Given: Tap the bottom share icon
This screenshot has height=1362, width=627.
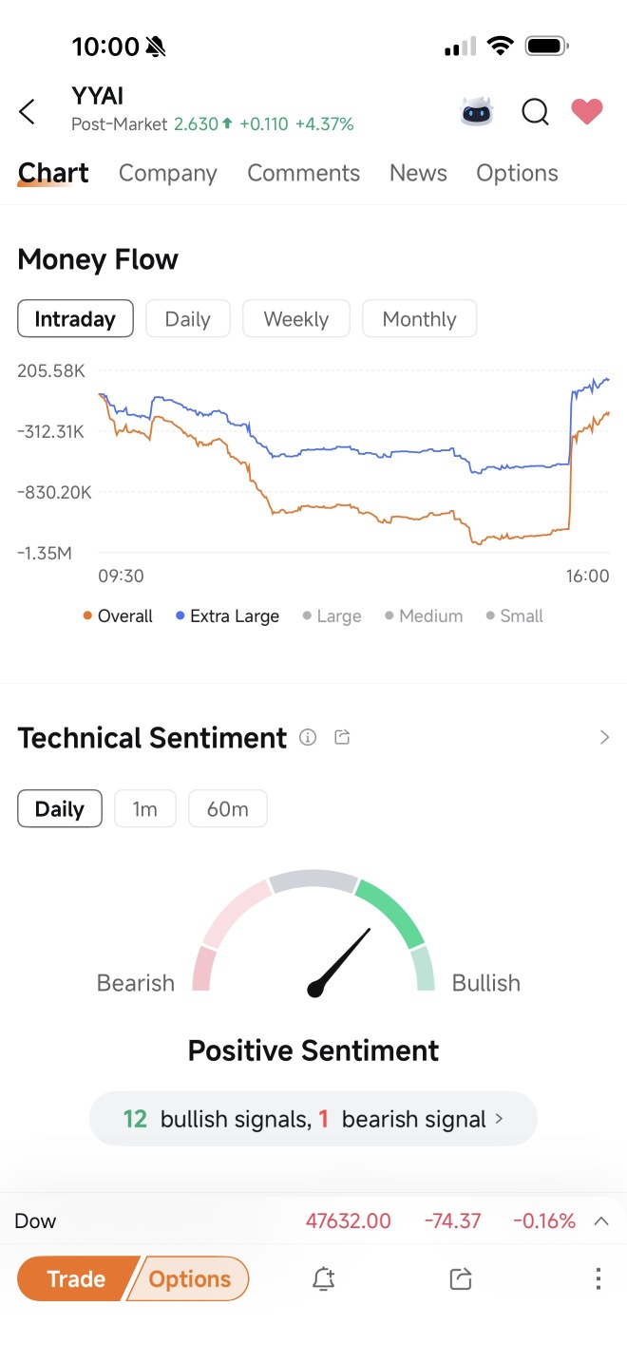Looking at the screenshot, I should 461,1279.
